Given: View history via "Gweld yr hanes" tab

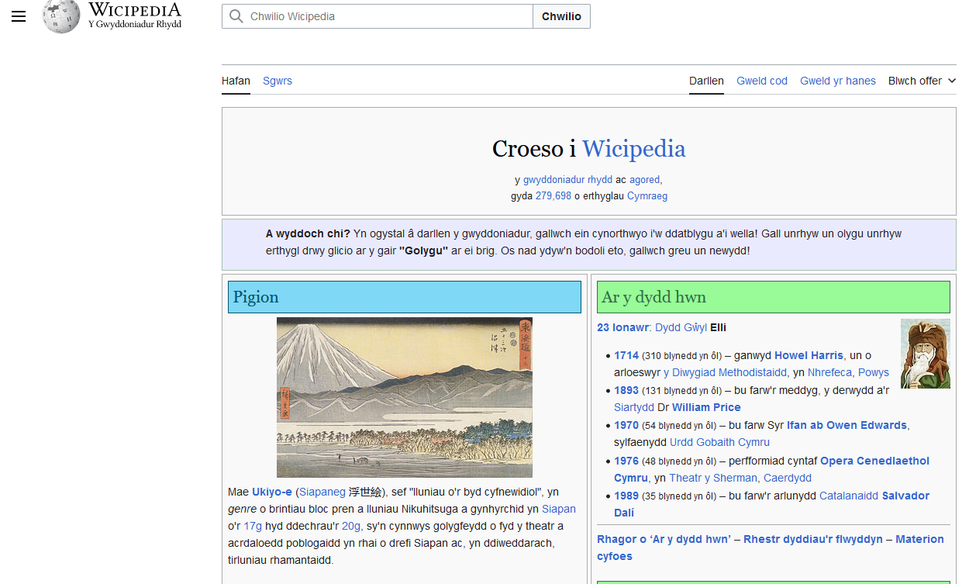Looking at the screenshot, I should 837,81.
